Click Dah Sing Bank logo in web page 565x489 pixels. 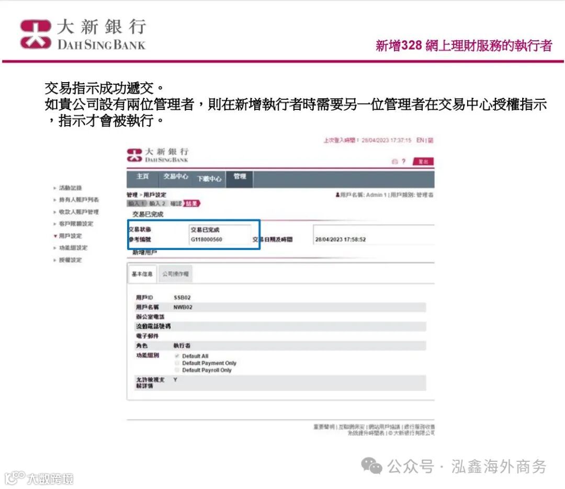pos(157,155)
